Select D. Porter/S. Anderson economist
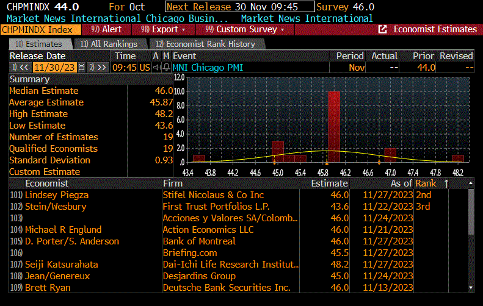 click(x=72, y=241)
